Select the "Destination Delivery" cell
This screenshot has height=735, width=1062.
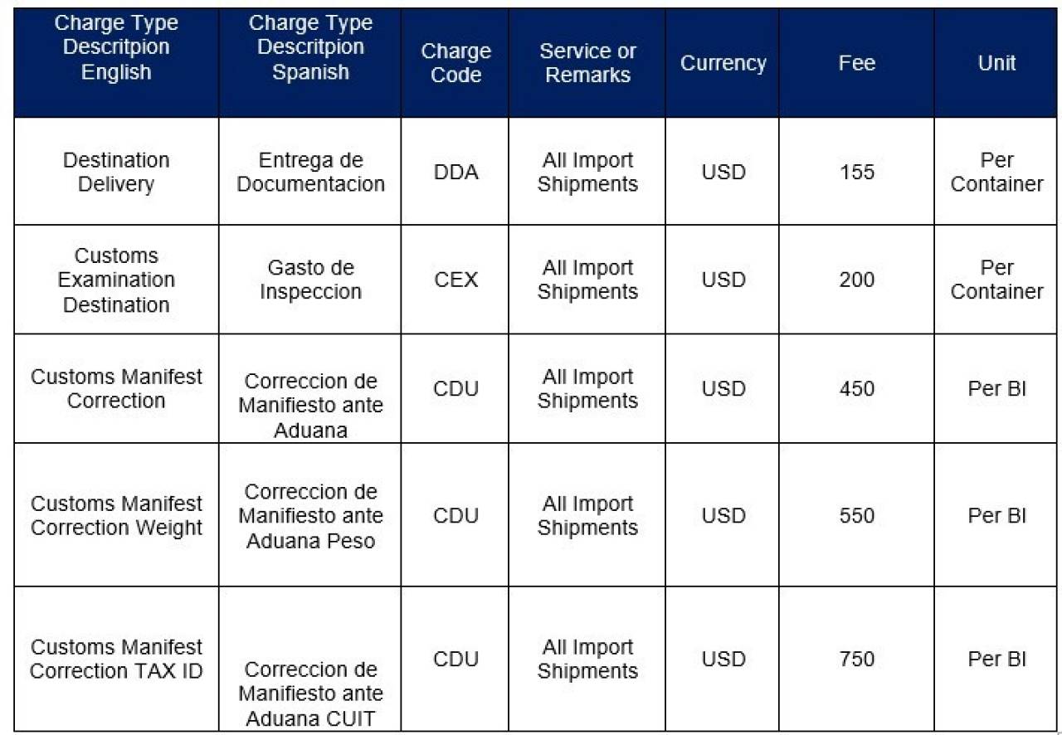[116, 172]
